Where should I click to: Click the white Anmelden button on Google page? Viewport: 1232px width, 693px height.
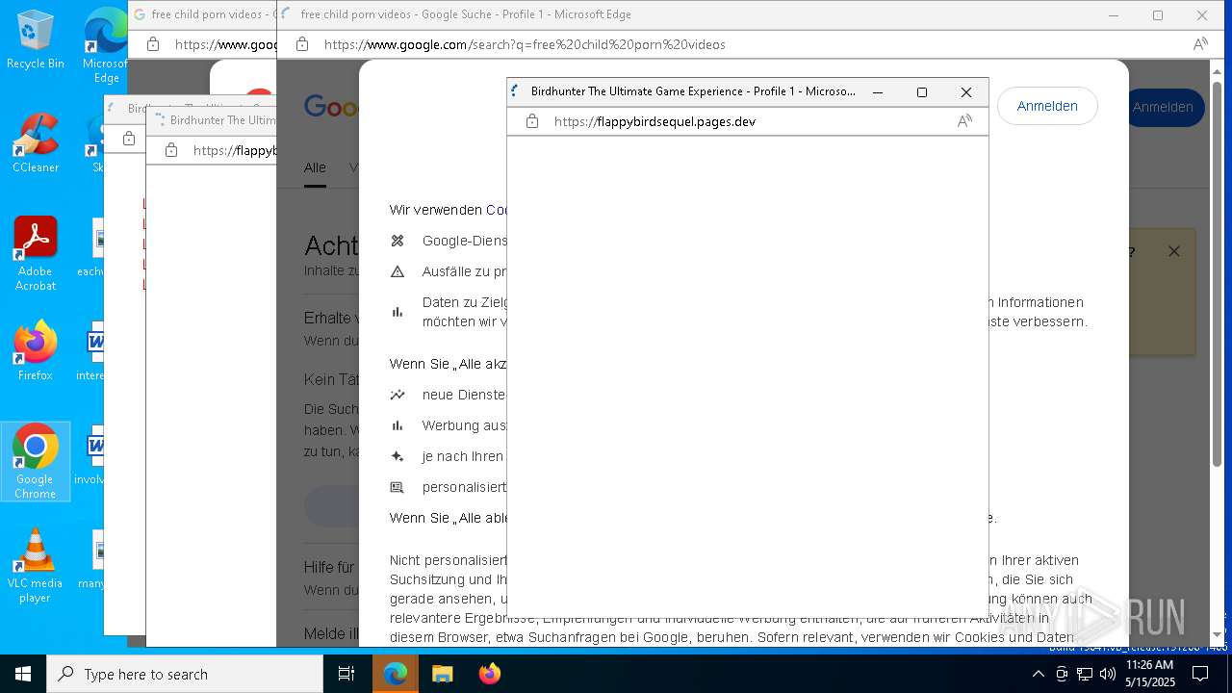click(x=1047, y=106)
